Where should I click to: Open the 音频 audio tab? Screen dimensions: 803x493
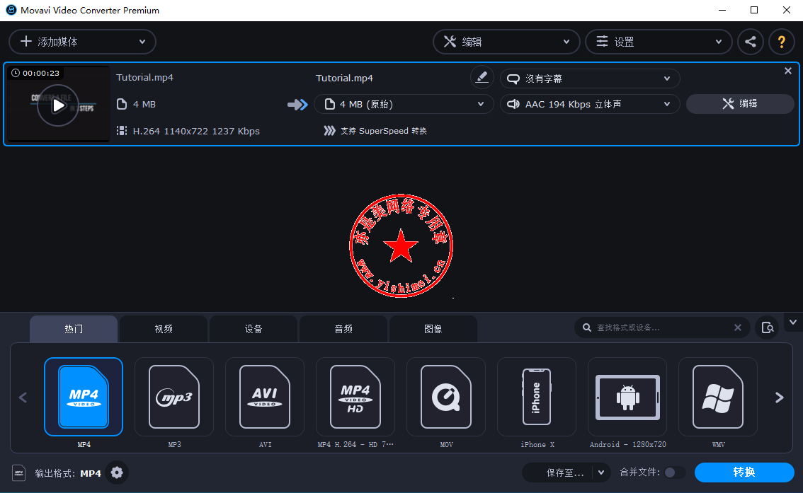point(343,329)
